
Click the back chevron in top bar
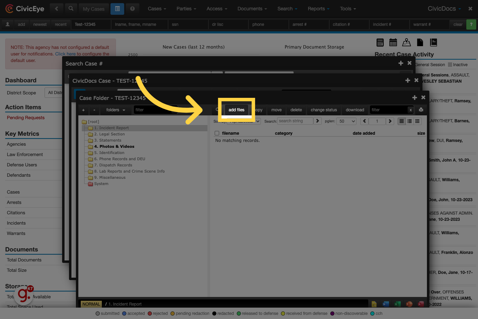click(x=57, y=9)
